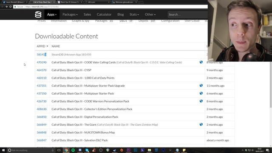Open Chrome from the taskbar
The image size is (272, 153).
pyautogui.click(x=66, y=150)
